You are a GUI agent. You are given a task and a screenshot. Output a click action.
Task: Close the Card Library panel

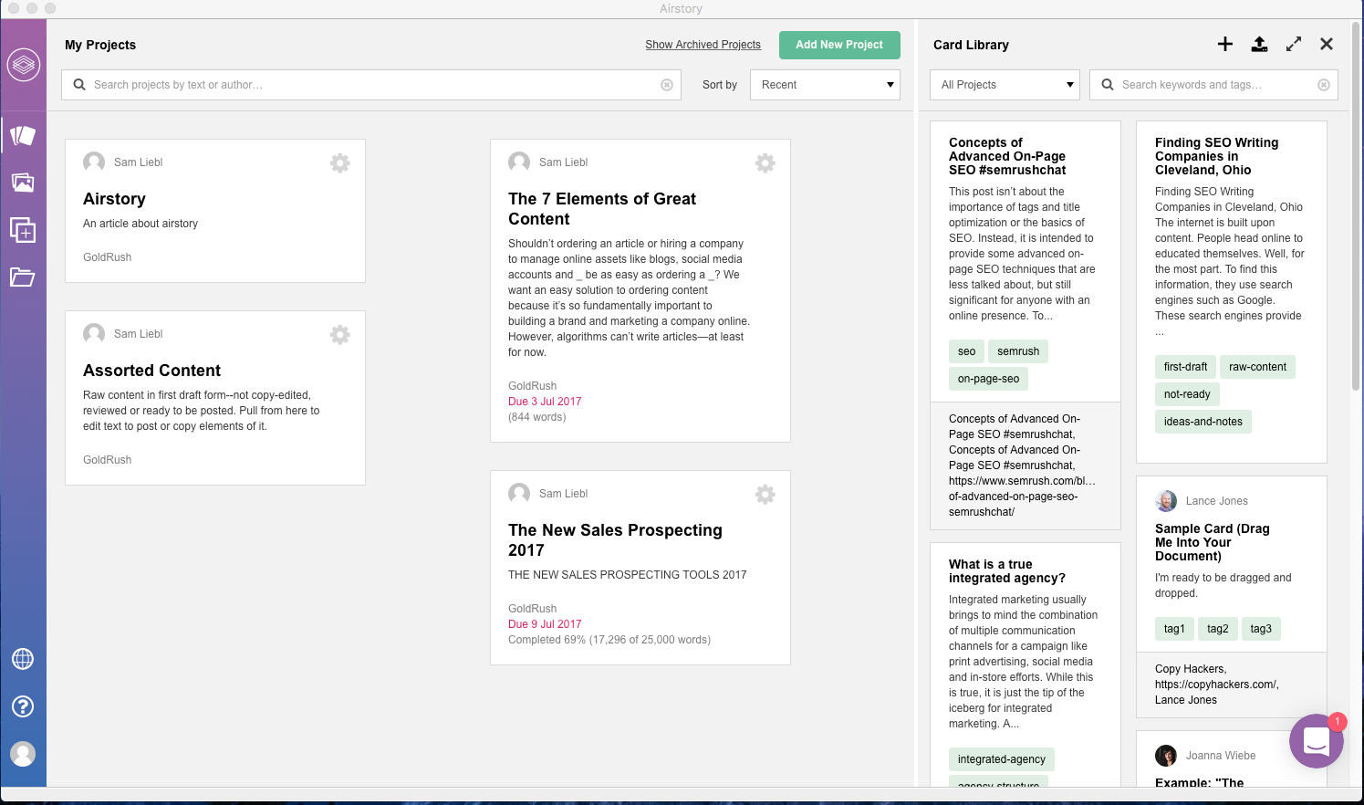1326,43
